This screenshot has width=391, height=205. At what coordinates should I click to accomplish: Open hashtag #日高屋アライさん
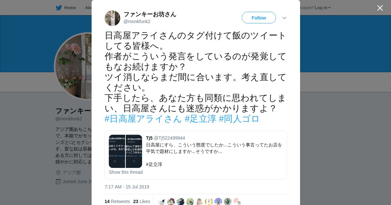pyautogui.click(x=143, y=119)
